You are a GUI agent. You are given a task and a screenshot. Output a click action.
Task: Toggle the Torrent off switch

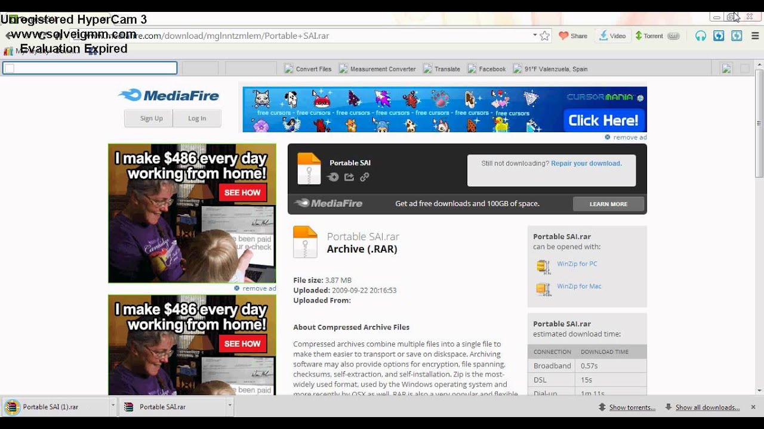[673, 36]
